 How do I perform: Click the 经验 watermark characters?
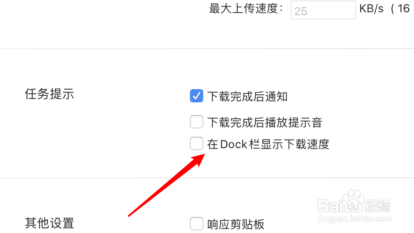[378, 206]
